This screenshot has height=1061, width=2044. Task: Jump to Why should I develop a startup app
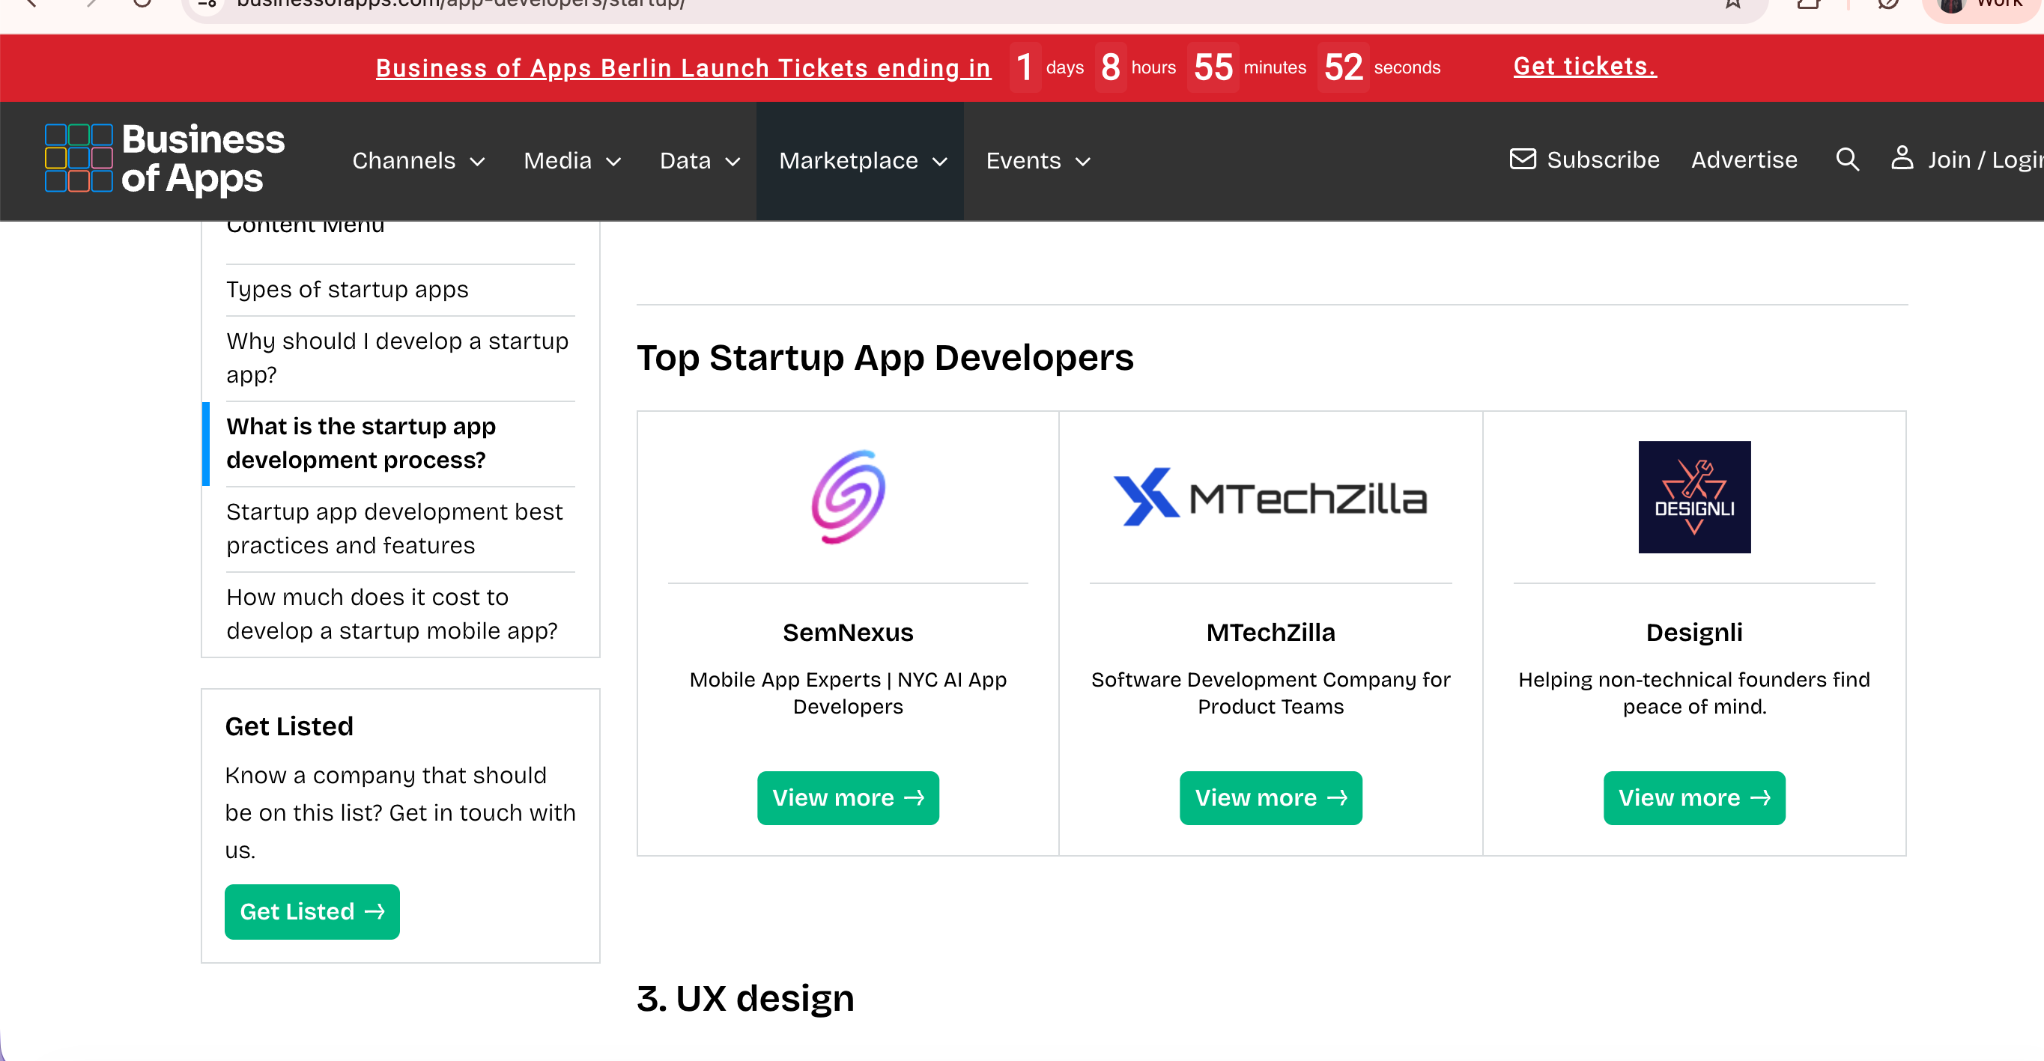[398, 358]
